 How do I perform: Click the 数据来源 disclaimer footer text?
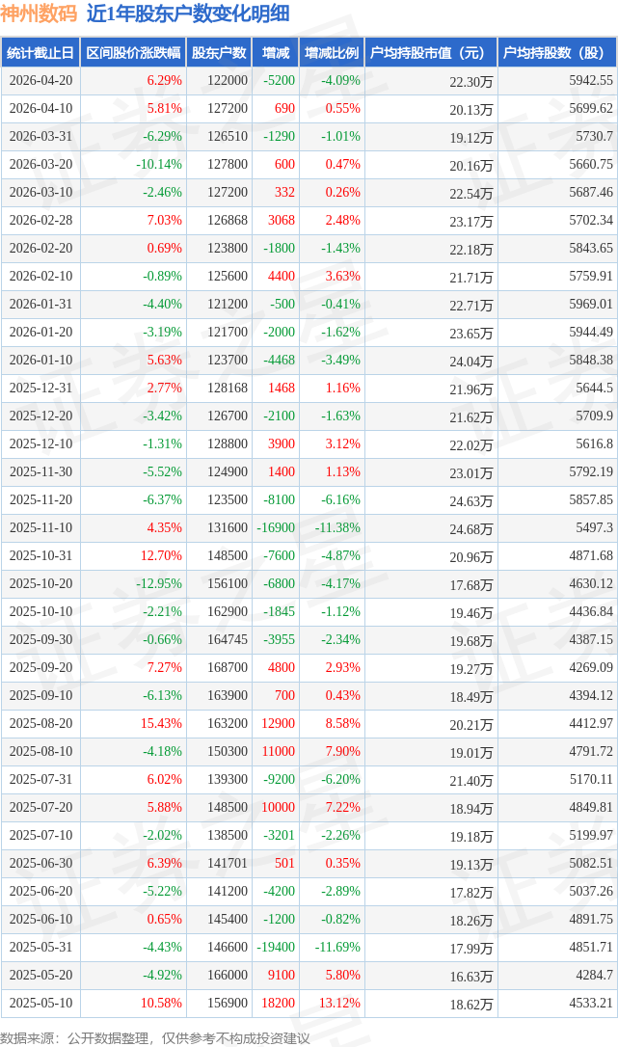click(x=154, y=1037)
